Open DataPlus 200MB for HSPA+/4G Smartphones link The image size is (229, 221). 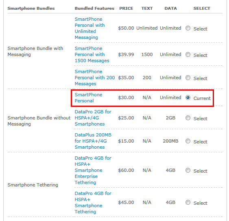93,141
